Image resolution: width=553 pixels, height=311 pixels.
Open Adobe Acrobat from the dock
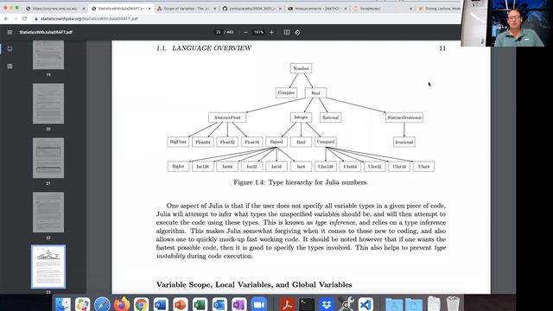(287, 304)
